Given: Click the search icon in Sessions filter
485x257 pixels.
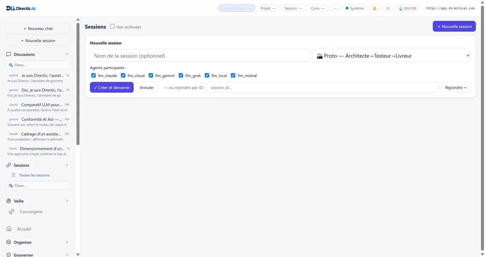Looking at the screenshot, I should point(11,186).
